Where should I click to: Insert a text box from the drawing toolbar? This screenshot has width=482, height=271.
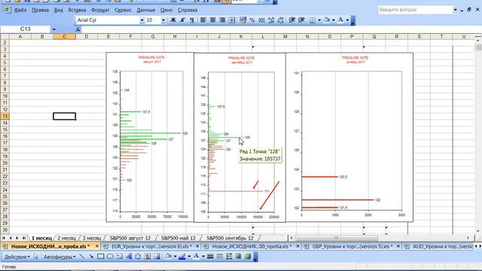pyautogui.click(x=119, y=257)
